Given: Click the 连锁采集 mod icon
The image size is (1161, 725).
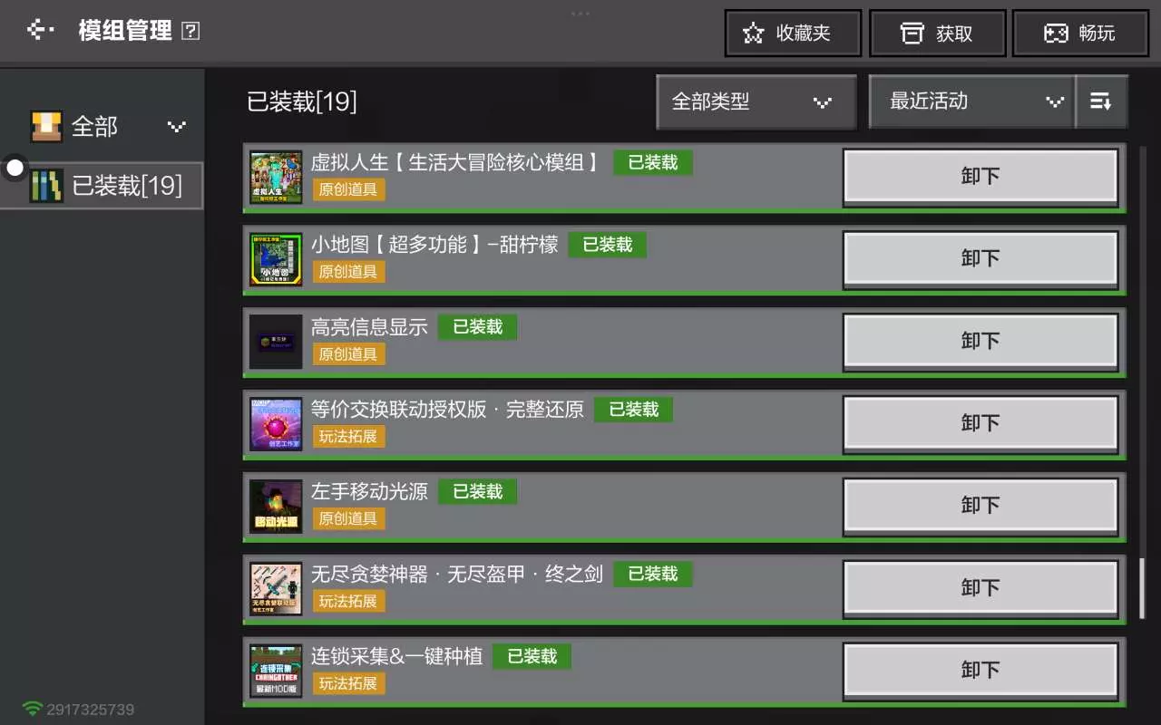Looking at the screenshot, I should 276,672.
